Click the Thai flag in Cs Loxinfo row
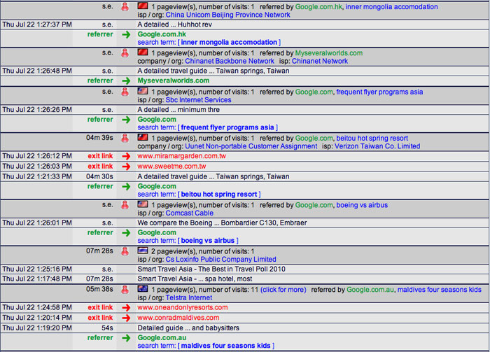This screenshot has height=352, width=490. pyautogui.click(x=143, y=250)
